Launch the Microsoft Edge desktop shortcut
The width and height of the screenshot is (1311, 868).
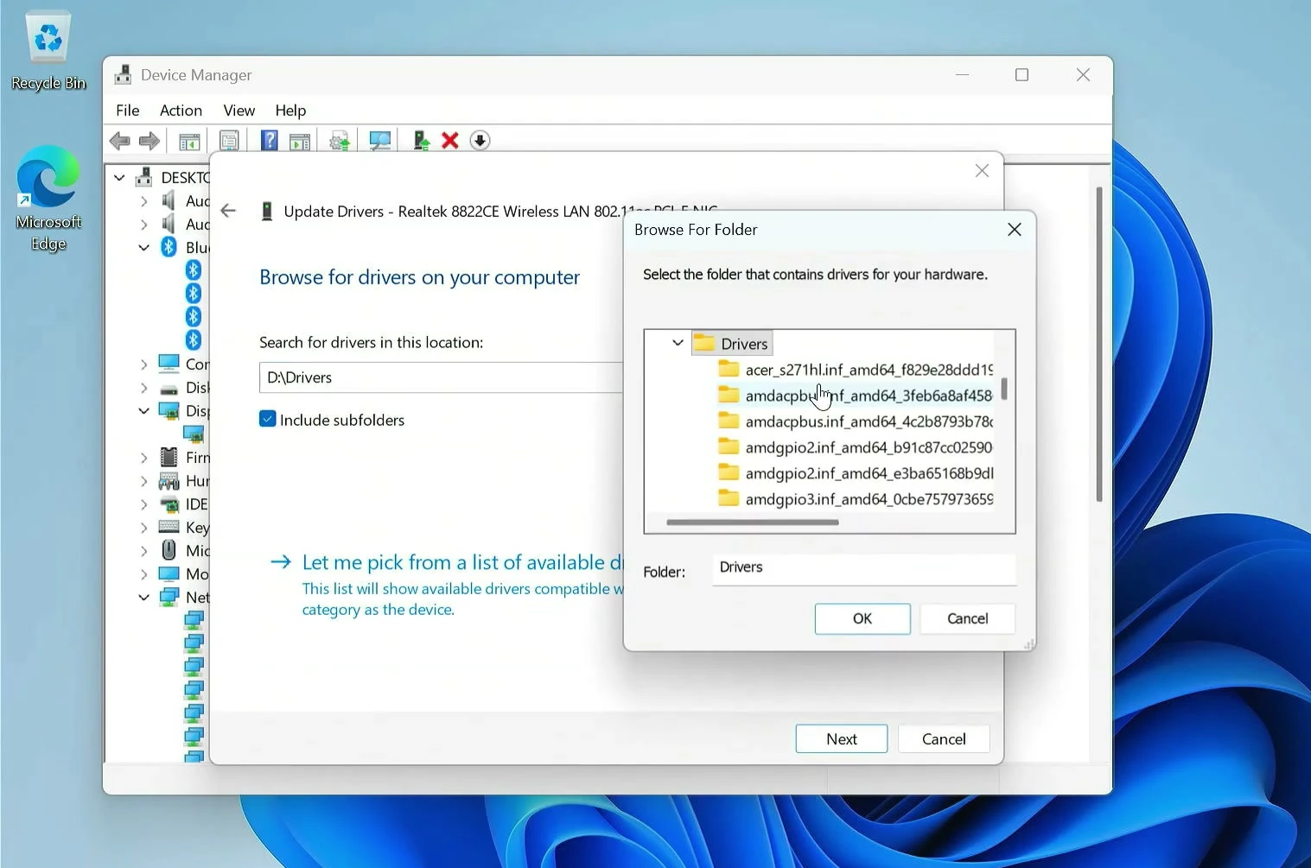coord(48,199)
